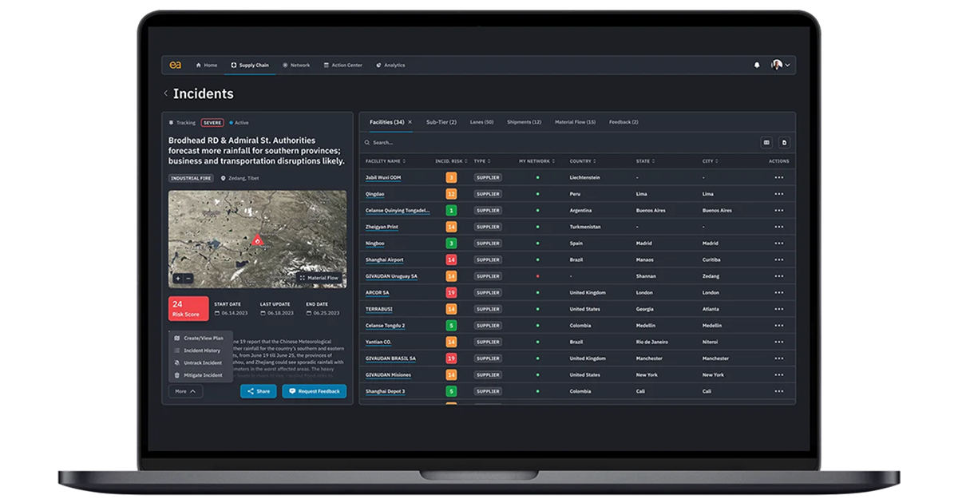Open the Jabil Wuxi ODM facility link
958x503 pixels.
click(383, 177)
